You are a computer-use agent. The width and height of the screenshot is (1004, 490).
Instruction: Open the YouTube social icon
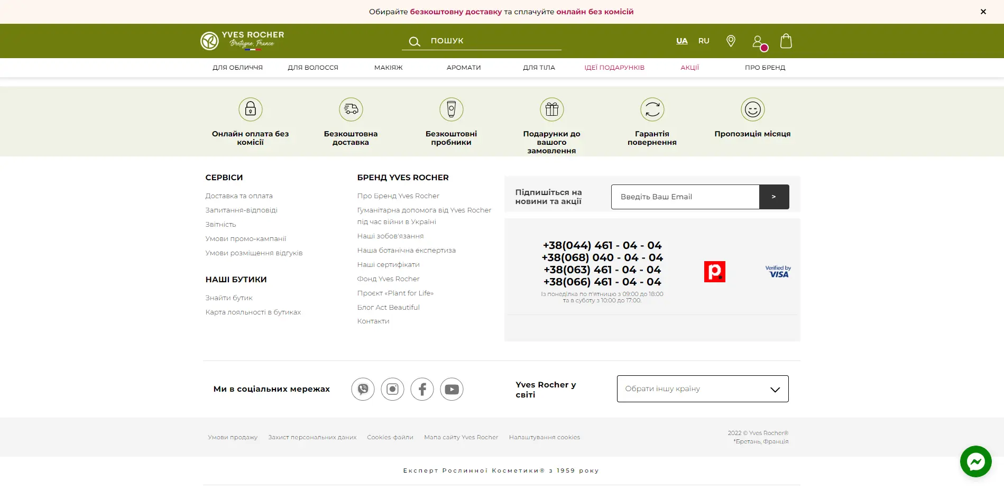tap(452, 389)
